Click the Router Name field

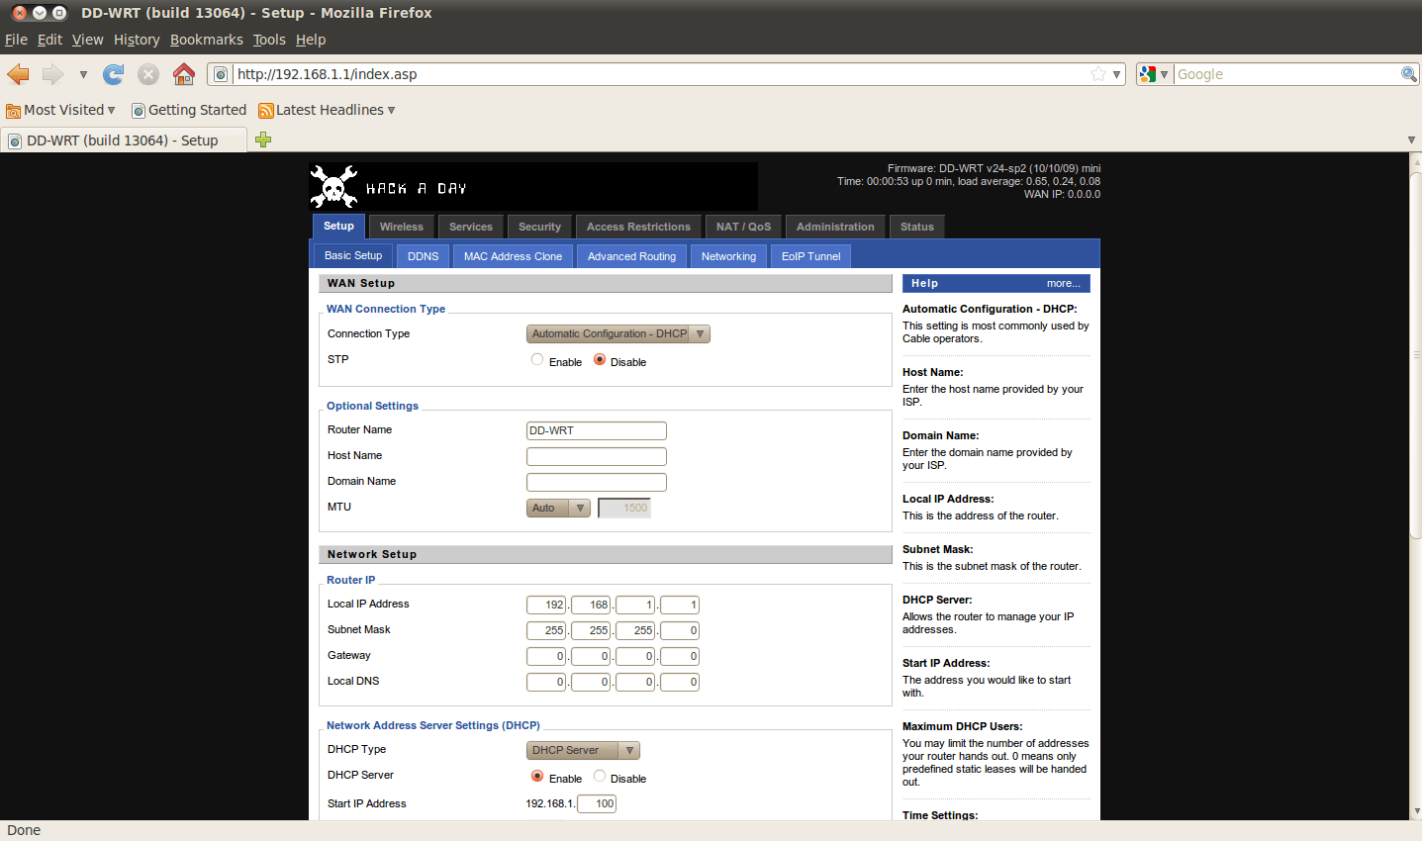point(597,430)
